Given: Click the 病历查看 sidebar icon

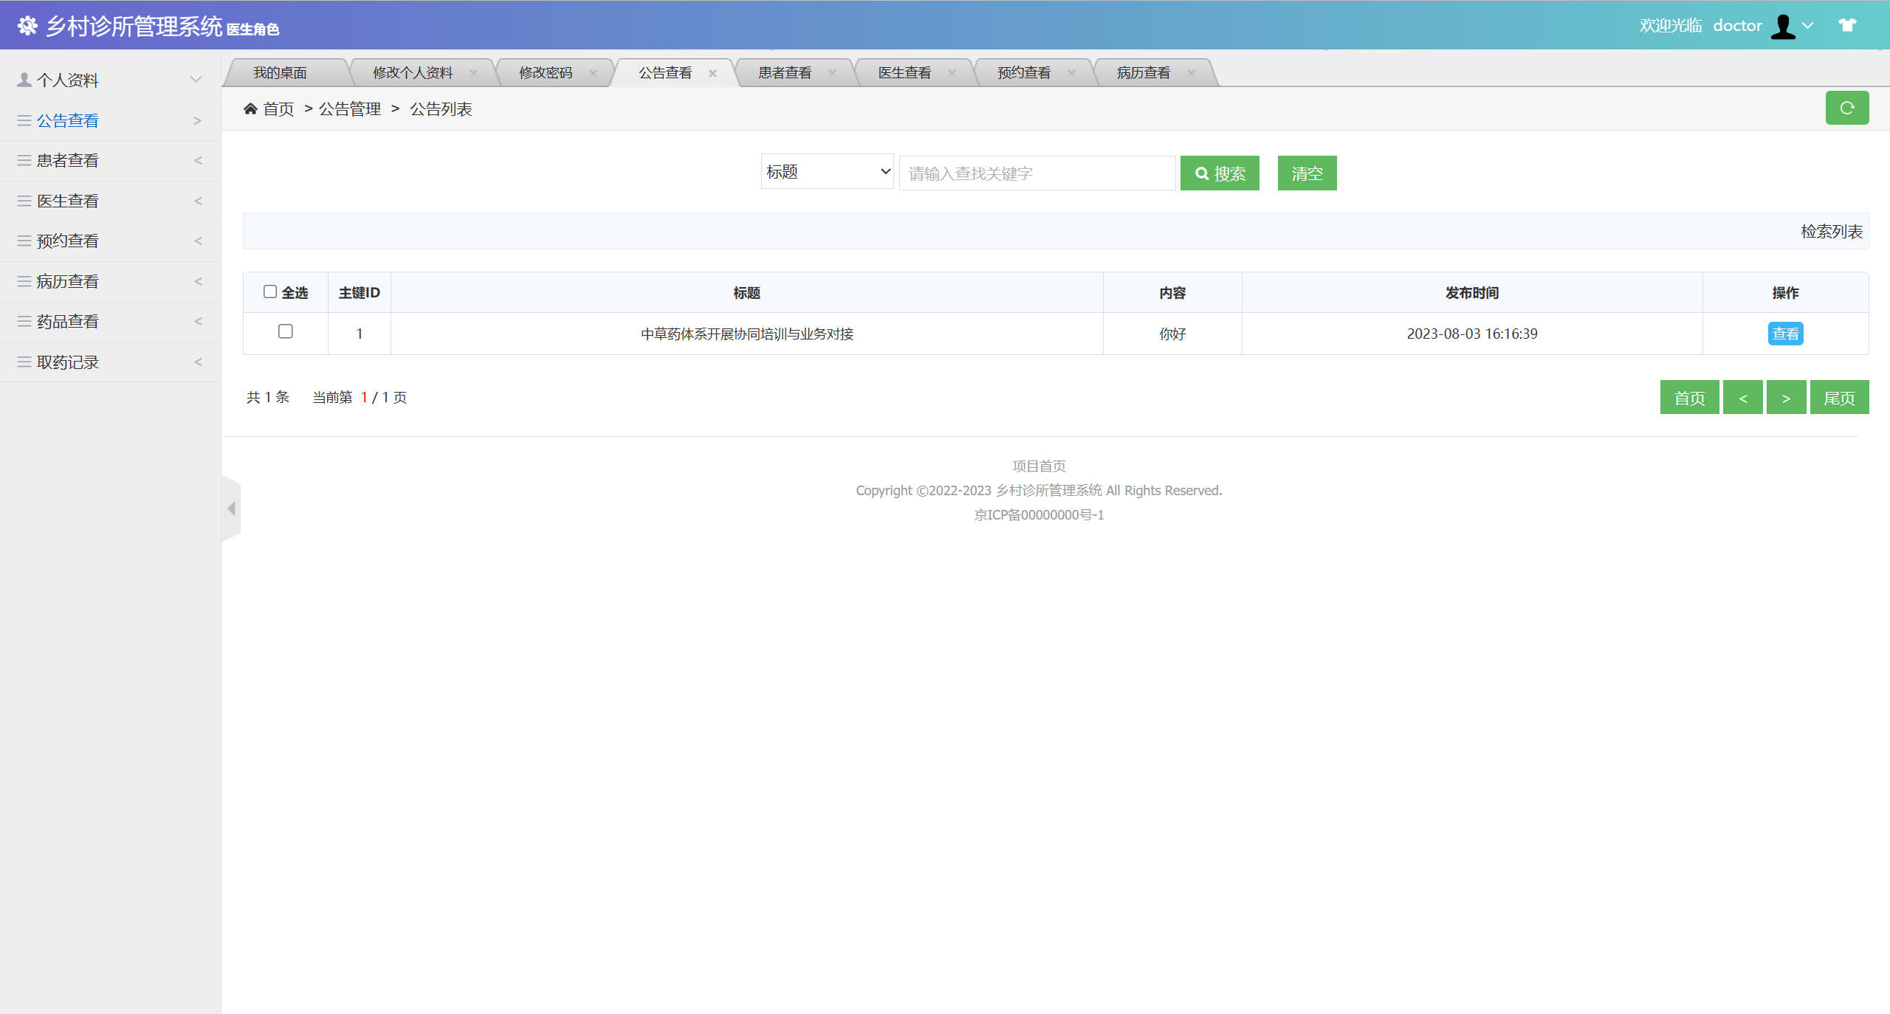Looking at the screenshot, I should 23,281.
